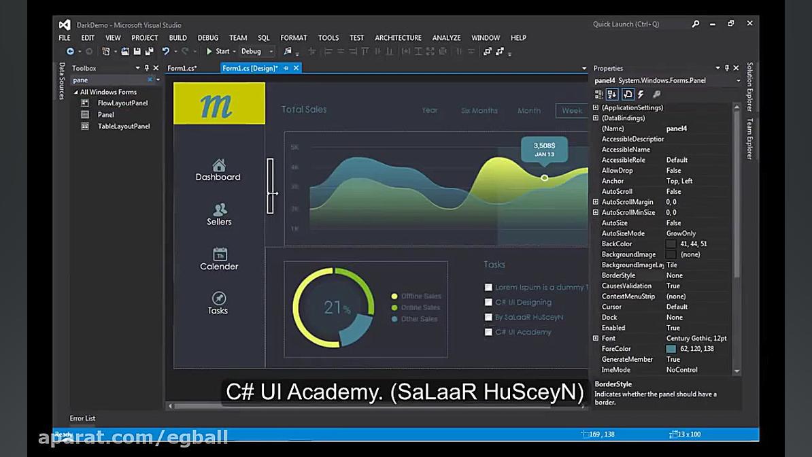Click the Save All toolbar icon

[x=149, y=51]
